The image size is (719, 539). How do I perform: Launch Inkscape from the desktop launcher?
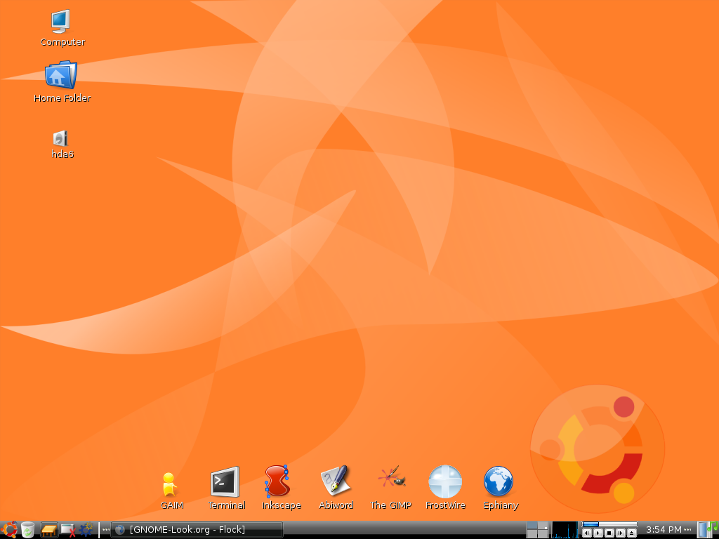[281, 488]
